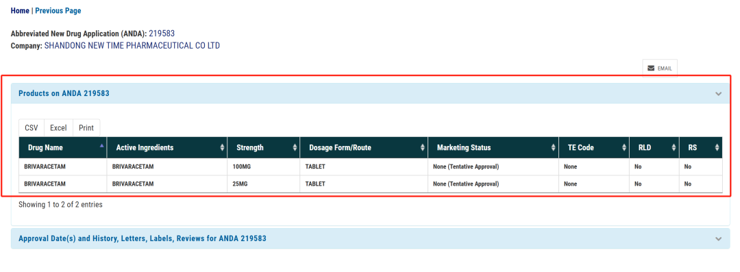Sort by Dosage Form/Route column
Screen dimensions: 740x272
pos(364,148)
